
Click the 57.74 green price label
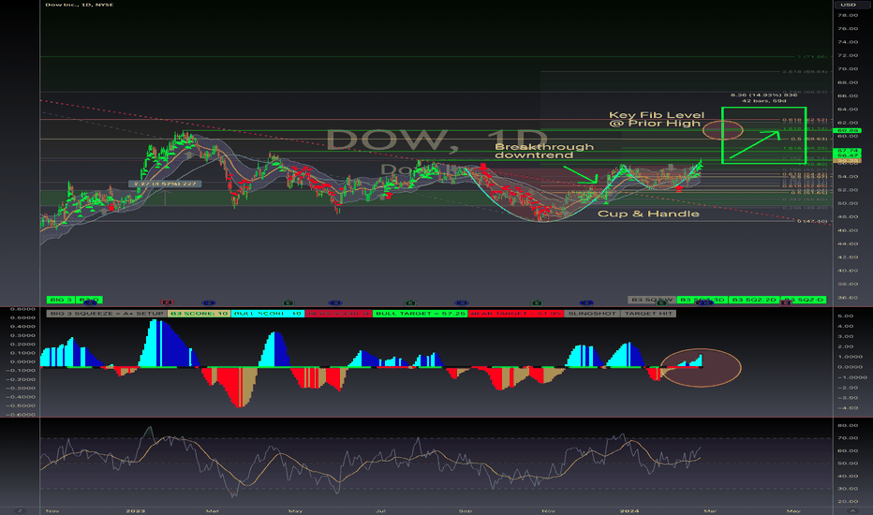[847, 151]
